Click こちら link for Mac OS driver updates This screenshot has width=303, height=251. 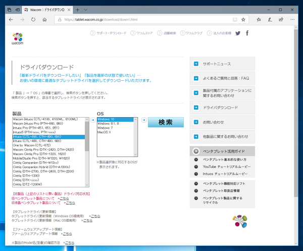pos(88,220)
